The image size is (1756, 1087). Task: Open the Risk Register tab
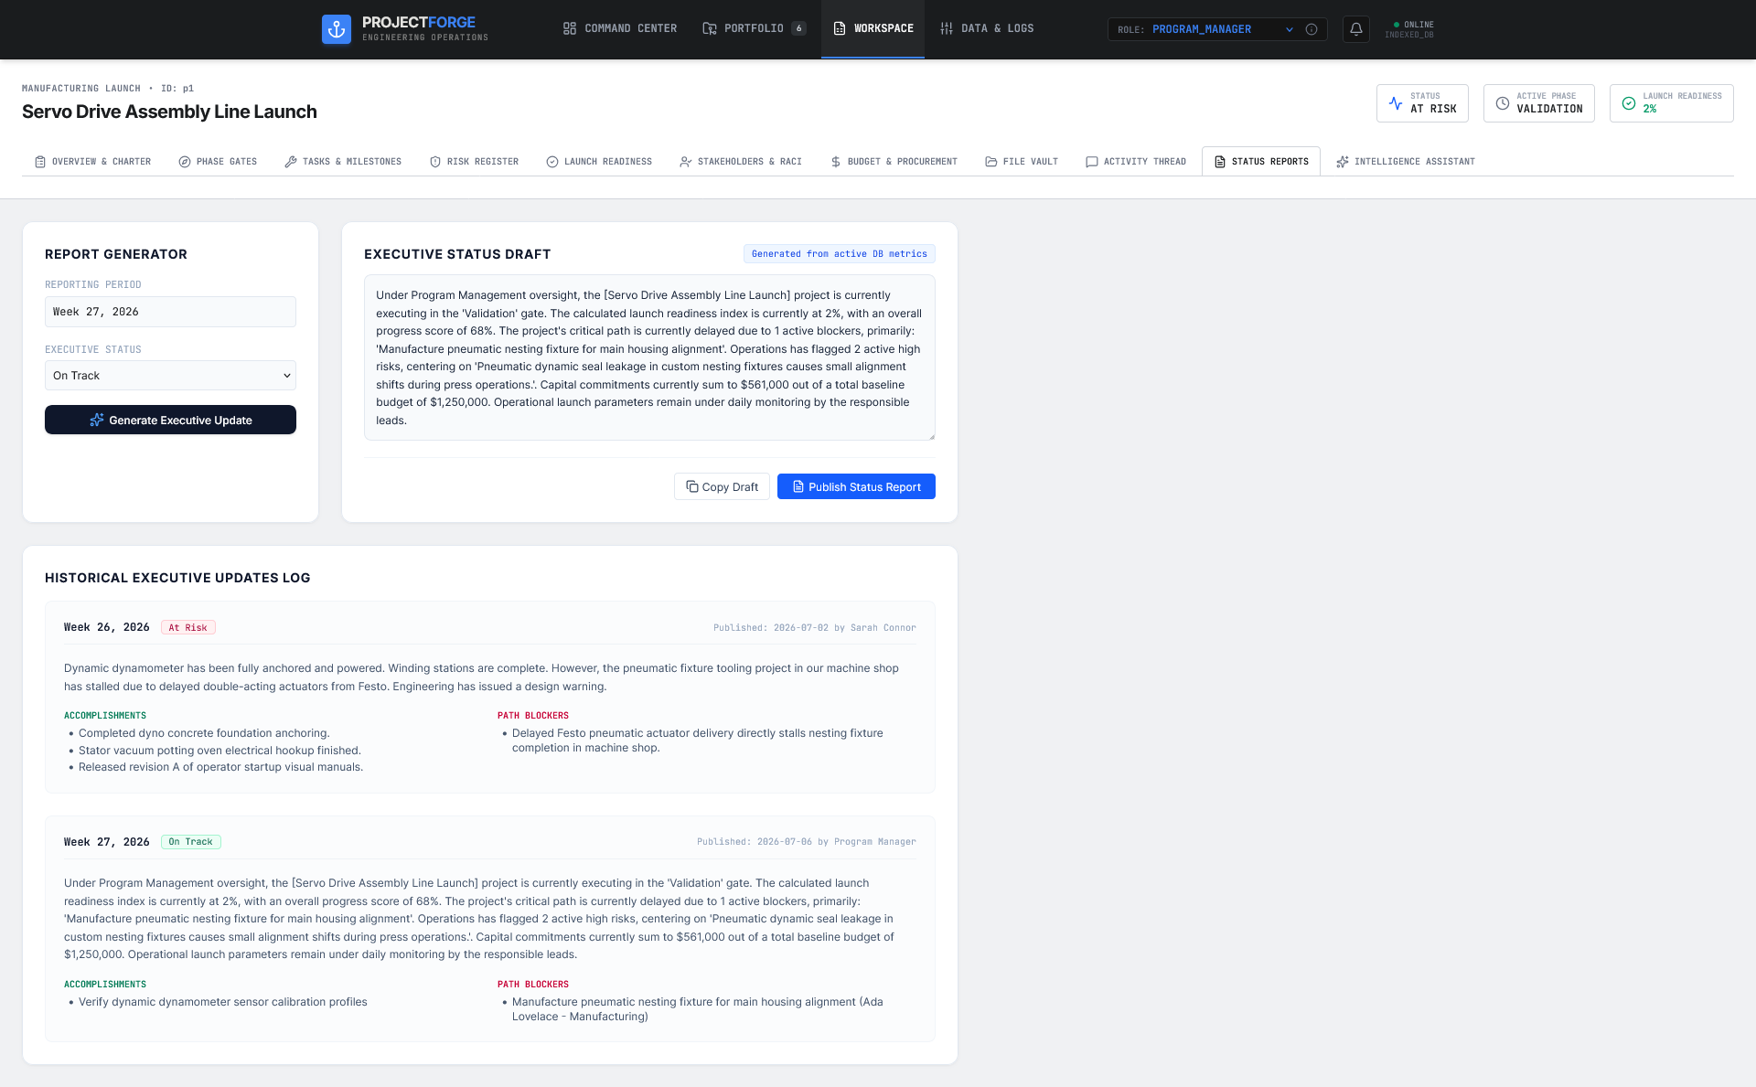tap(474, 162)
